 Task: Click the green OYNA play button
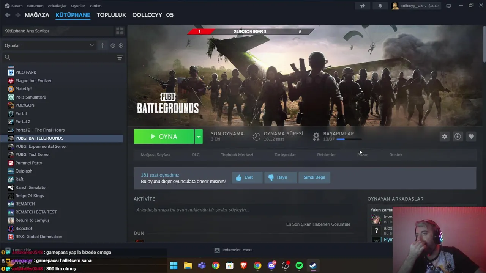[164, 136]
